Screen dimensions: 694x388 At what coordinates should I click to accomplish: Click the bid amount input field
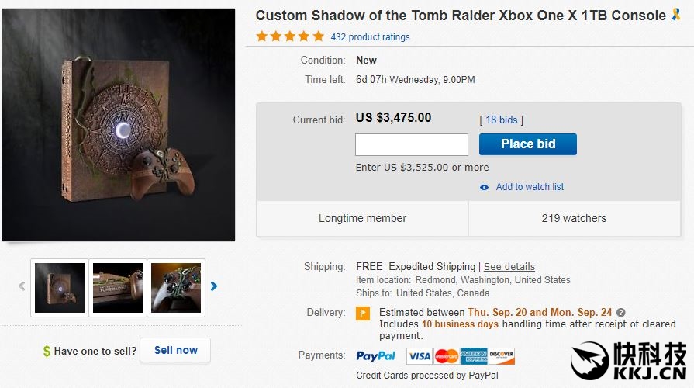coord(412,144)
